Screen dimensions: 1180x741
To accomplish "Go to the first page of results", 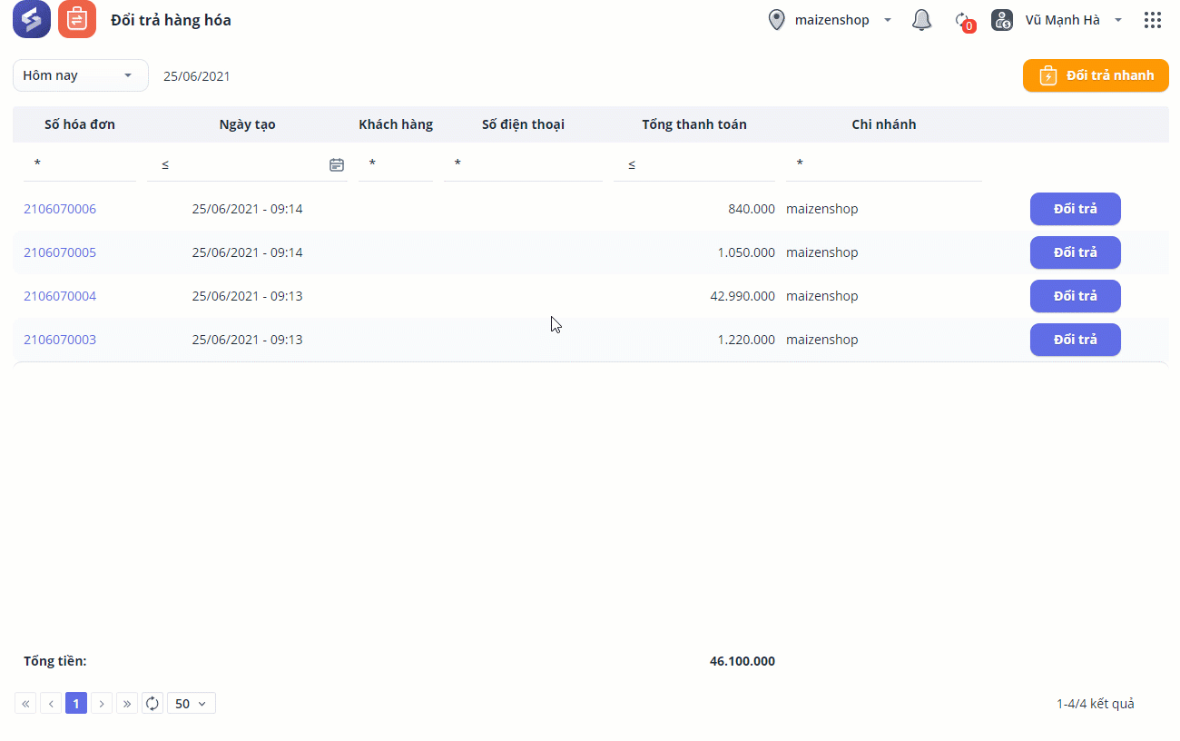I will 25,703.
